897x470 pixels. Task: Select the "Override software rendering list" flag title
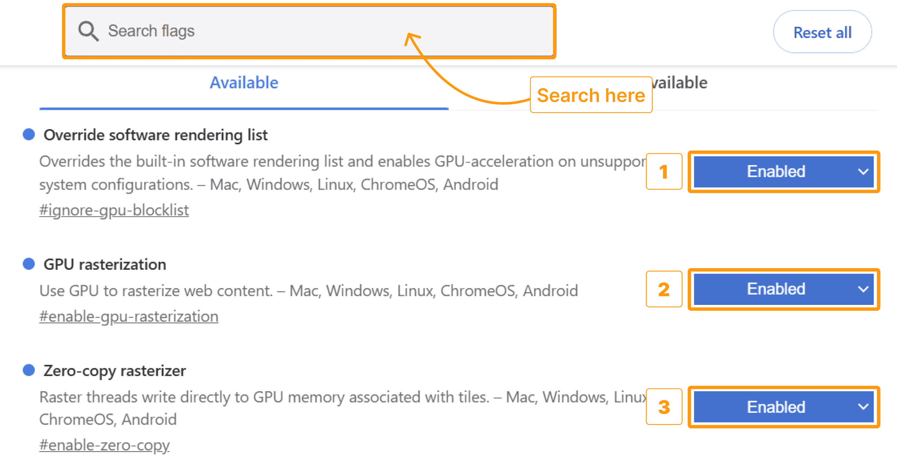point(156,135)
